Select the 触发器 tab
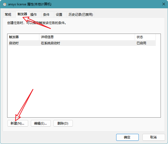 coord(22,14)
